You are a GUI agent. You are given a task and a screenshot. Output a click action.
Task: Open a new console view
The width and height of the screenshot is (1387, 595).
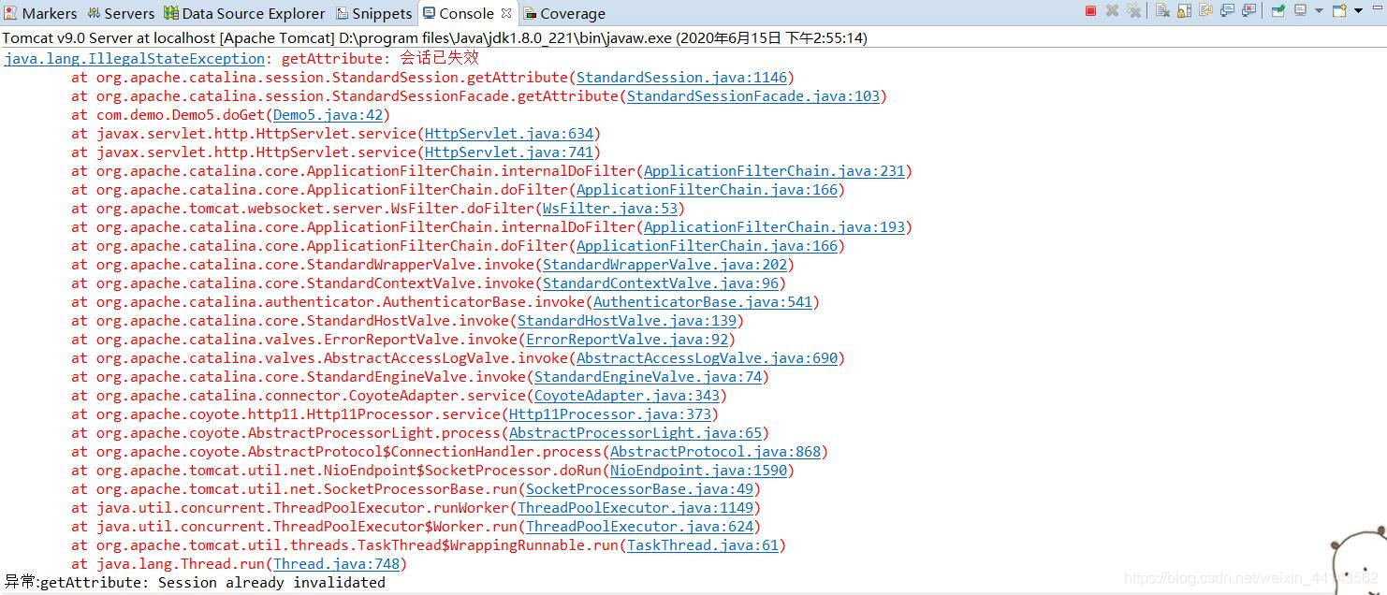[x=1339, y=12]
